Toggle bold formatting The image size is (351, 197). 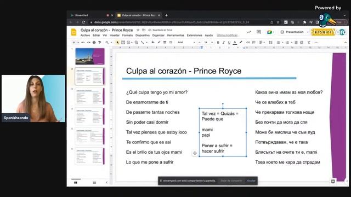tap(218, 43)
